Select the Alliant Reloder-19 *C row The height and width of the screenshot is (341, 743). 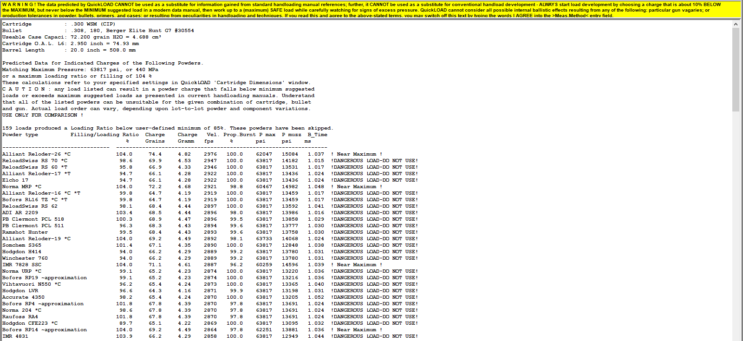[x=210, y=239]
